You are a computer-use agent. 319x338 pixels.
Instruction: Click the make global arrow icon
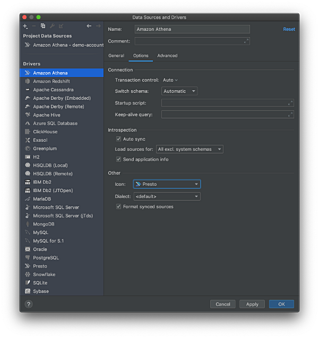click(x=61, y=26)
